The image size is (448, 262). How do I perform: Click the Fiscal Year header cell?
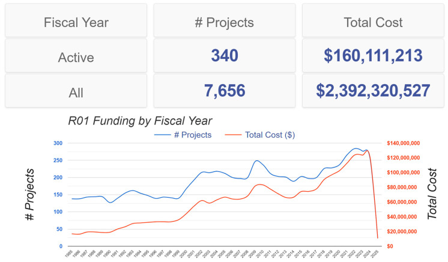pyautogui.click(x=76, y=20)
